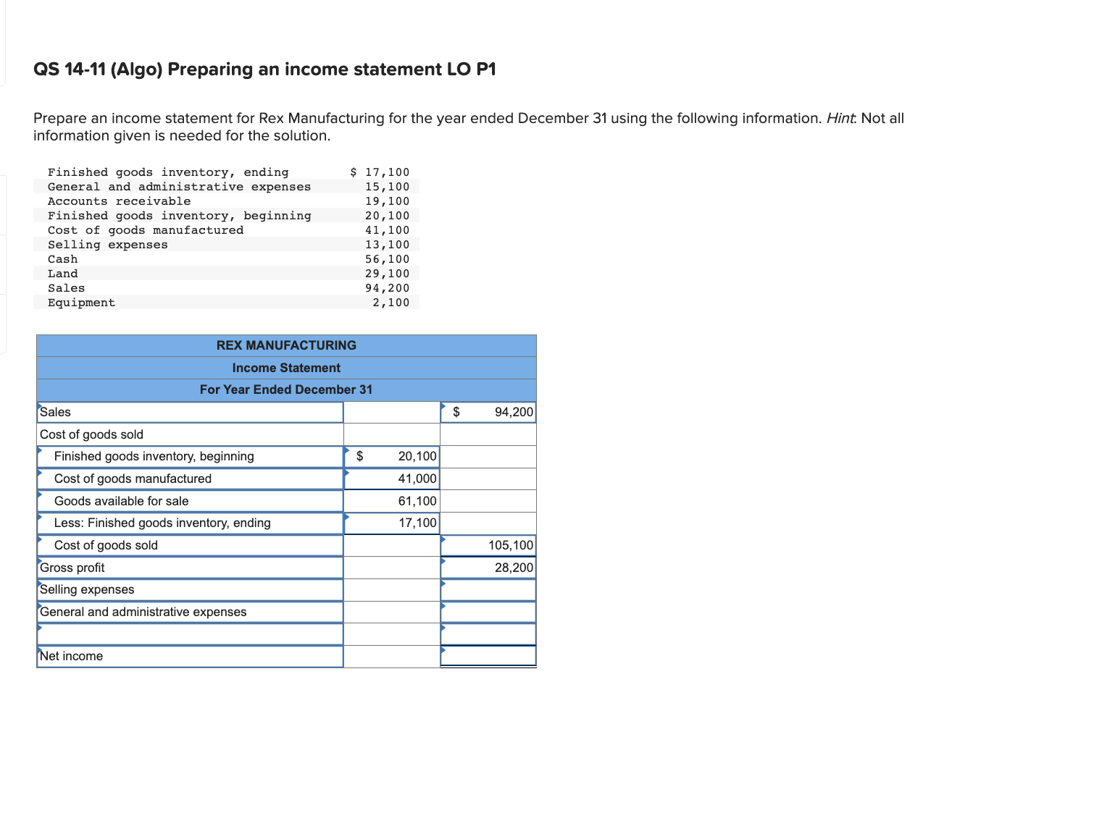Click the blue marker on Net income row
This screenshot has height=834, width=1094.
(41, 651)
